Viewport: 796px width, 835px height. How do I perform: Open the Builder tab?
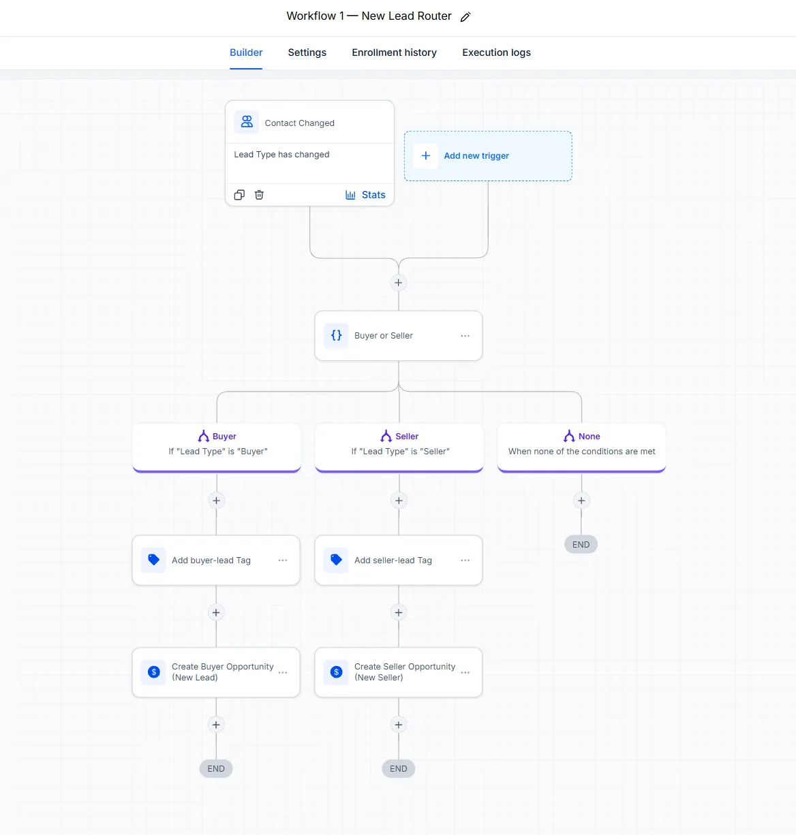click(x=246, y=52)
